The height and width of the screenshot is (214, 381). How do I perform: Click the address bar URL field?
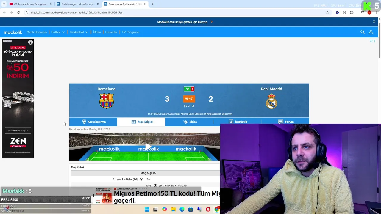coord(176,12)
